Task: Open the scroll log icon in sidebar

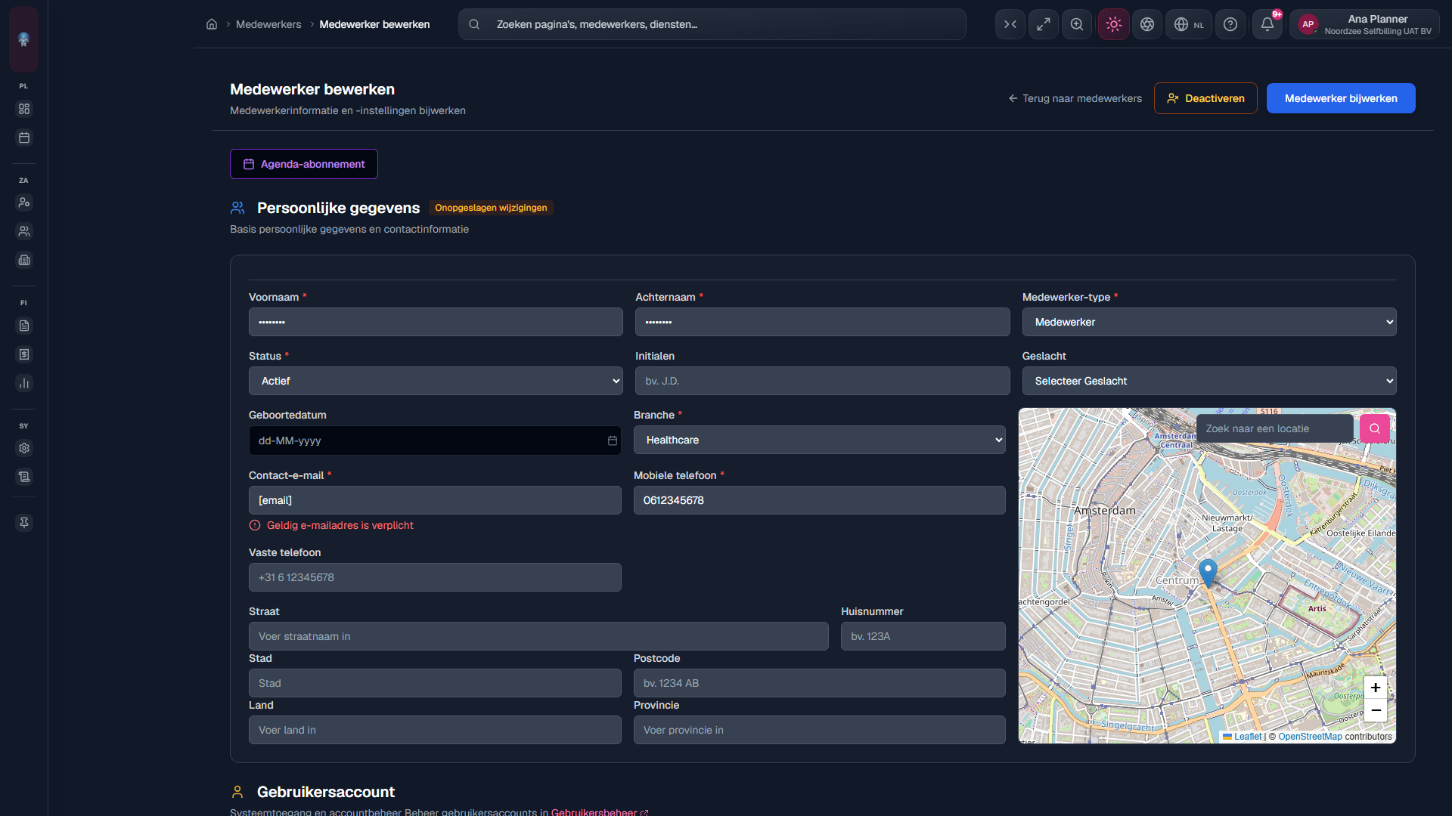Action: click(24, 477)
